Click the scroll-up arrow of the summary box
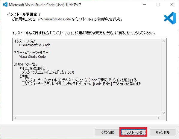 163,41
